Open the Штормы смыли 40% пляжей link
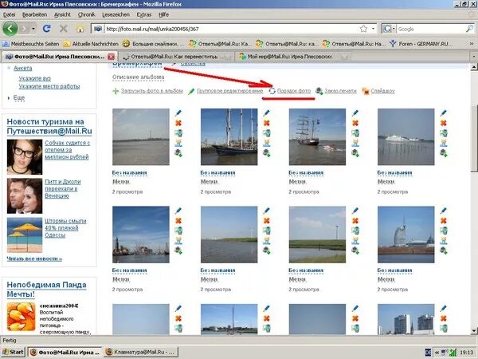 [65, 228]
